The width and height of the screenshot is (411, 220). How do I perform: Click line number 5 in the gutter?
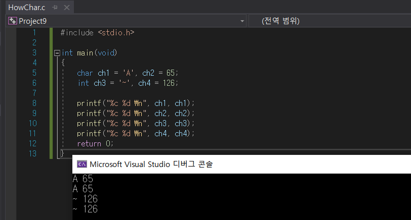34,73
